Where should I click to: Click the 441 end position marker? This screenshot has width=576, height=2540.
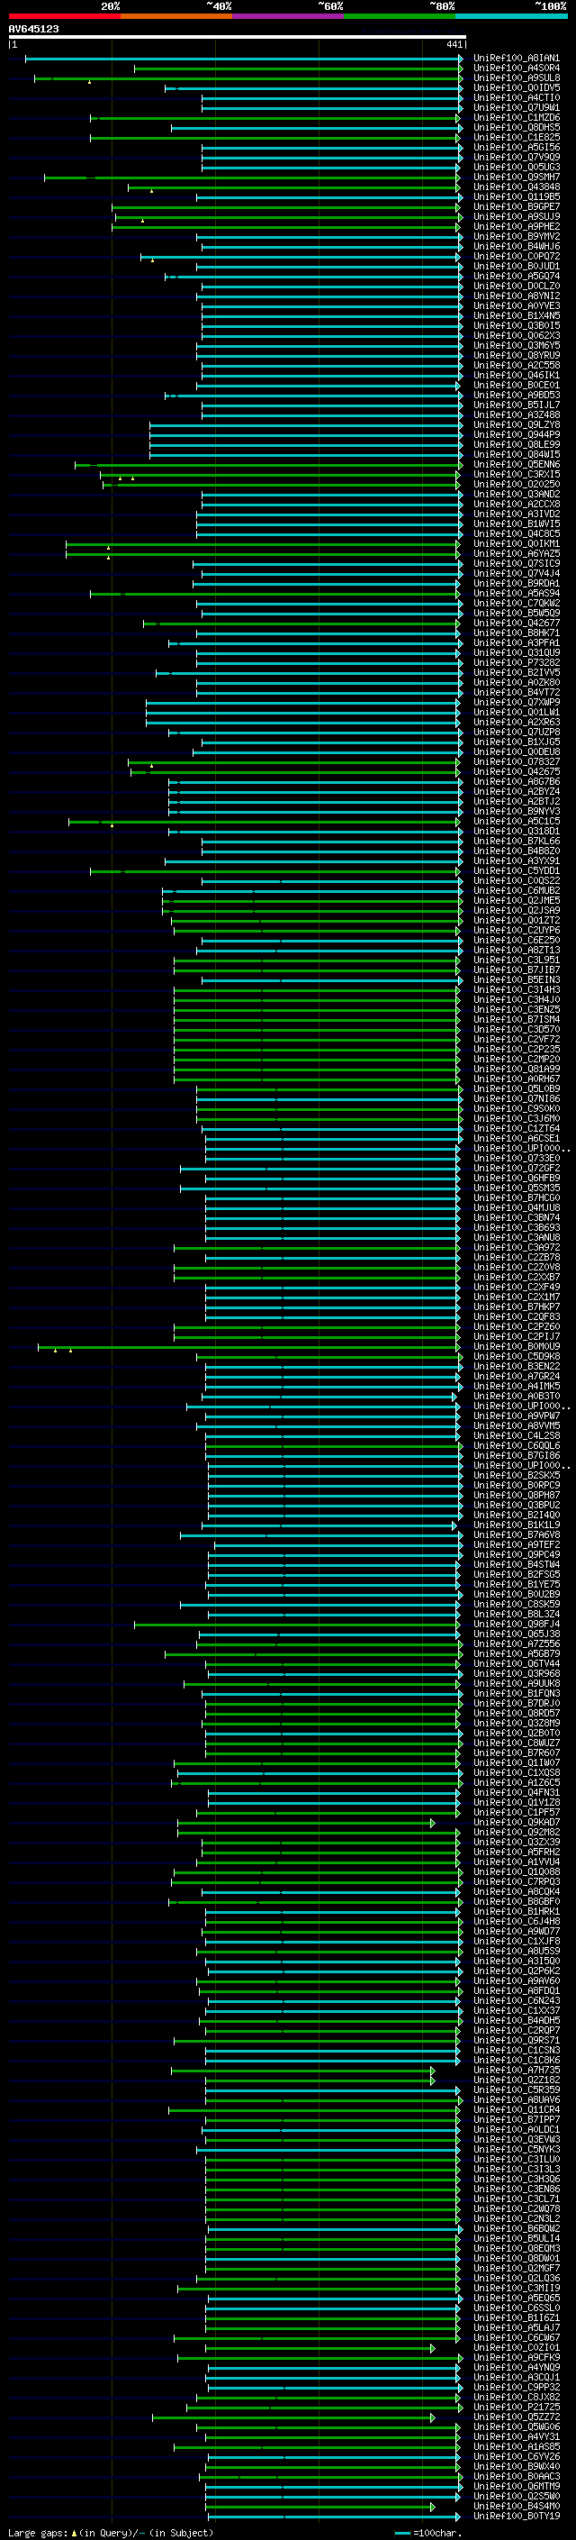[454, 44]
